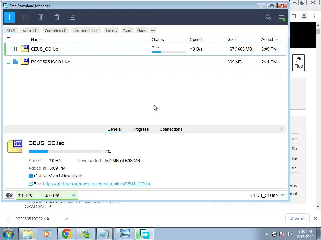Open the search magnifier in Free Download Manager
The width and height of the screenshot is (321, 240).
[269, 17]
